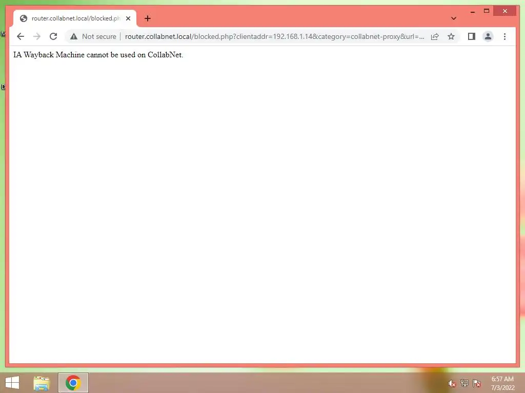The height and width of the screenshot is (393, 525).
Task: View the Not secure site information warning
Action: coord(74,36)
